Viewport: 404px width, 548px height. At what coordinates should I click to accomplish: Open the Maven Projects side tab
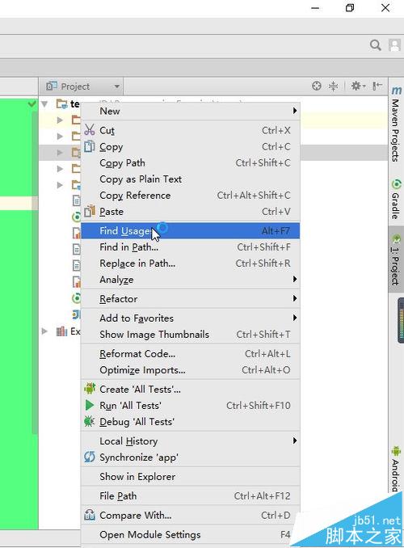[396, 124]
